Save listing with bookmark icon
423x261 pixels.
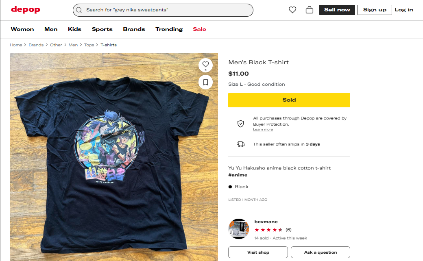205,83
